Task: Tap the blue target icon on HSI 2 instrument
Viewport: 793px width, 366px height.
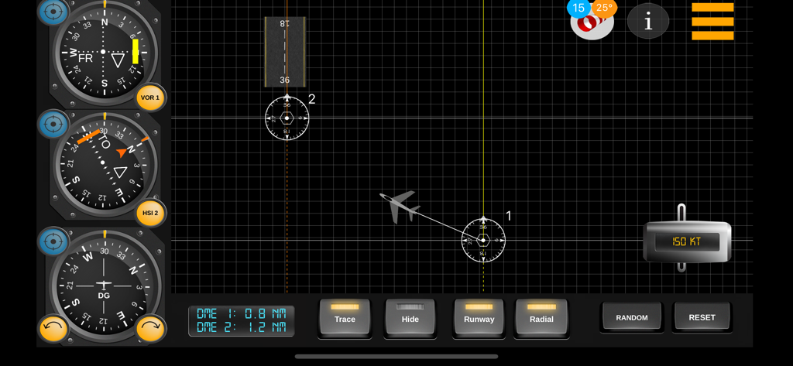Action: tap(53, 124)
